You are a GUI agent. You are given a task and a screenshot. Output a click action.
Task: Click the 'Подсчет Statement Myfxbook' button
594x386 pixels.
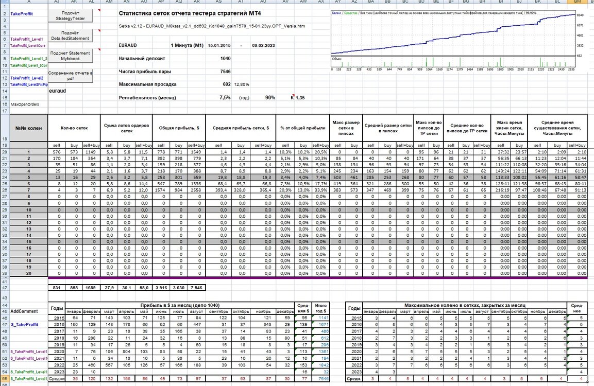coord(71,56)
